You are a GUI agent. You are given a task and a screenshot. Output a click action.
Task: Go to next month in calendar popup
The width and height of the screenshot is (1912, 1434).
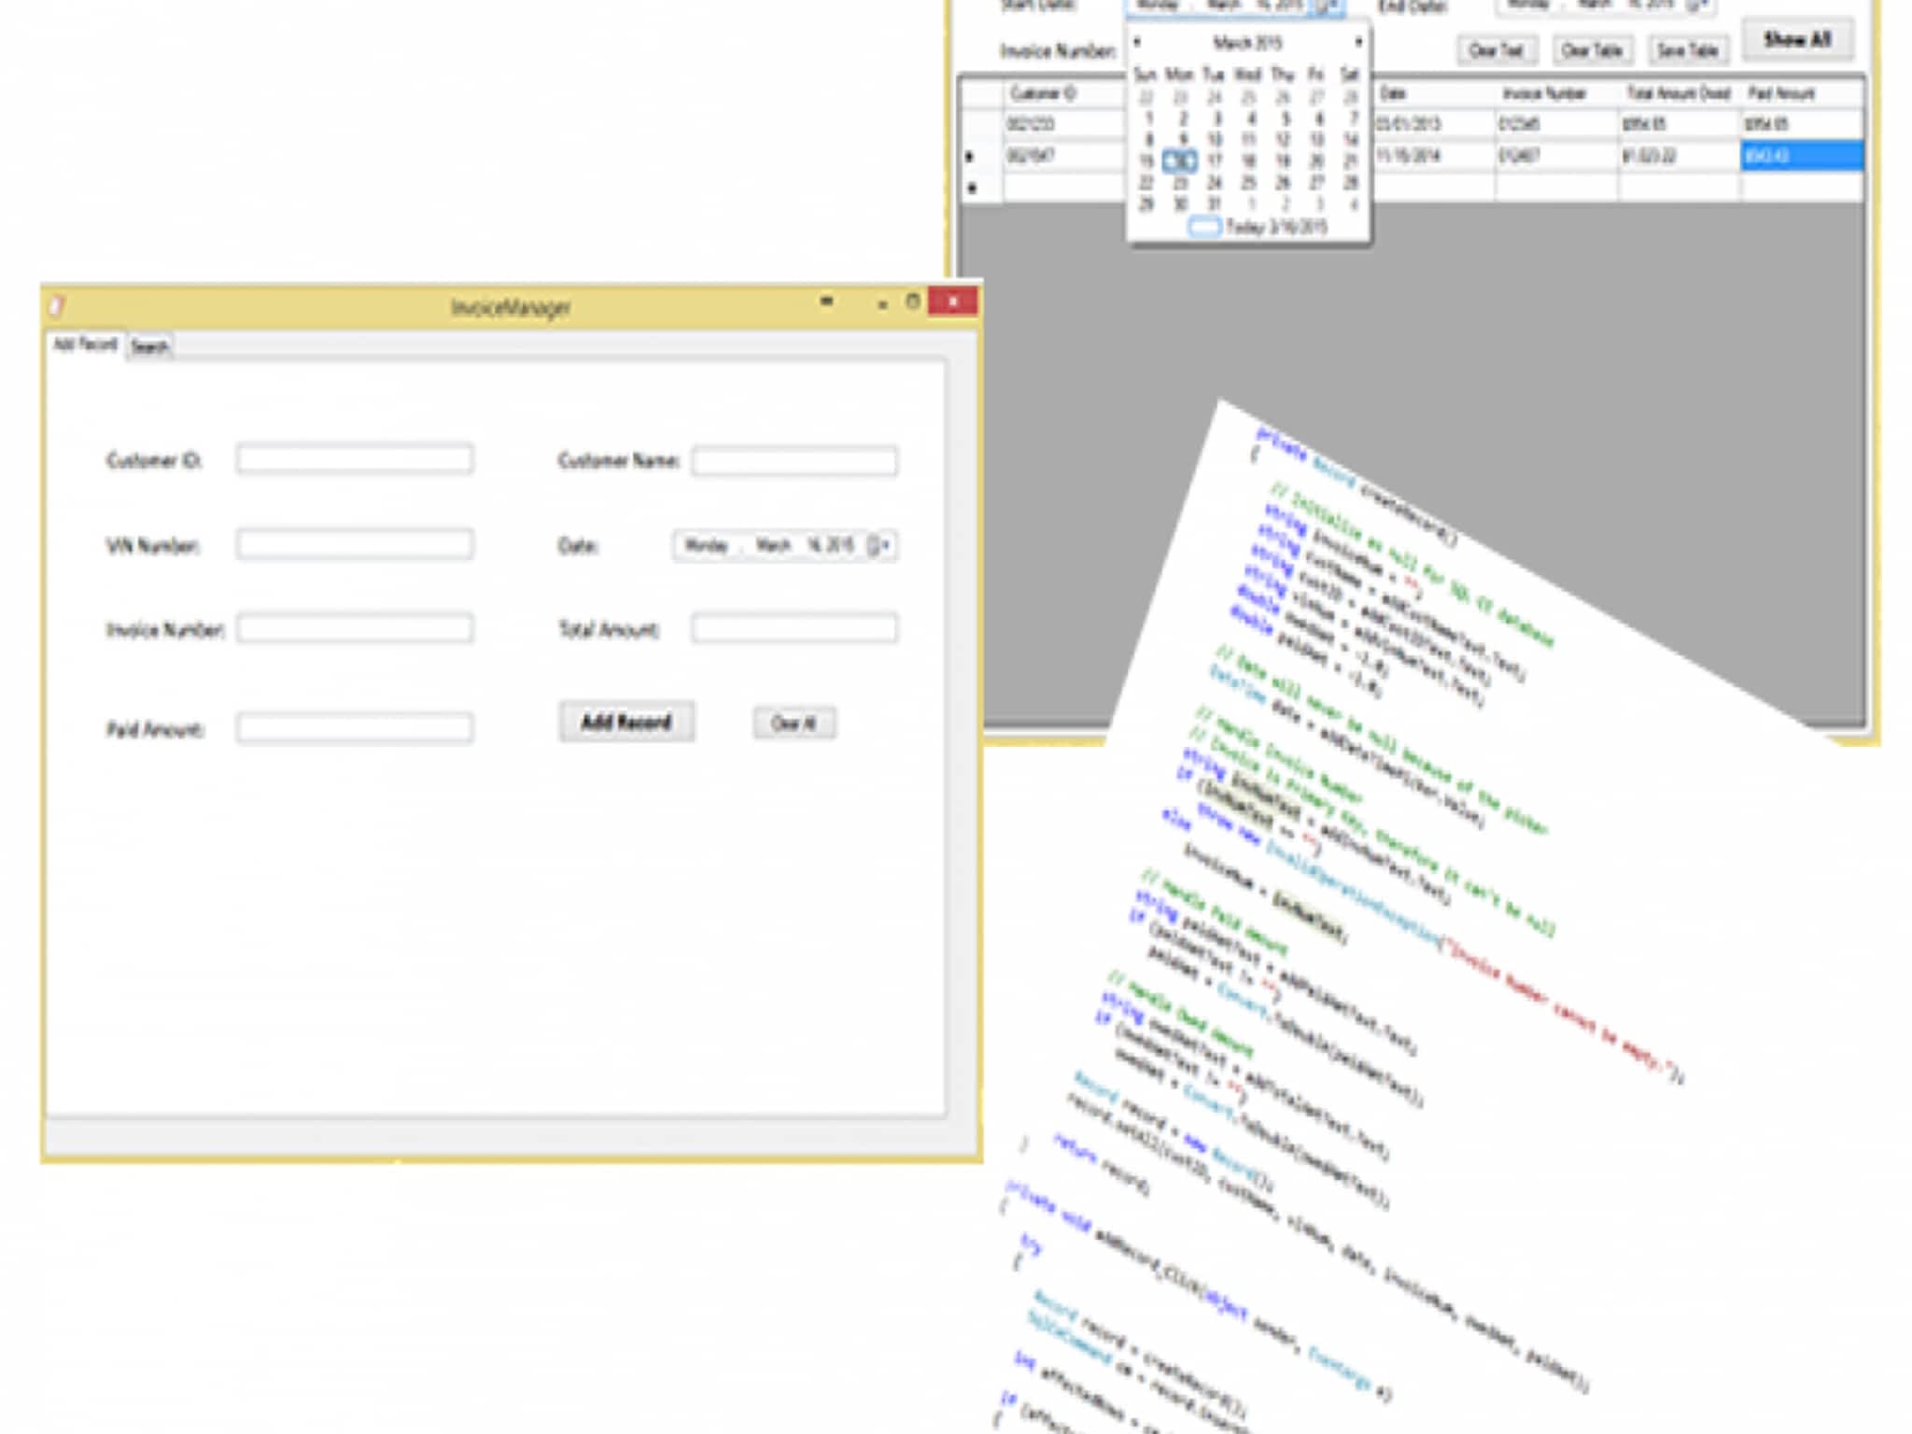pyautogui.click(x=1357, y=42)
